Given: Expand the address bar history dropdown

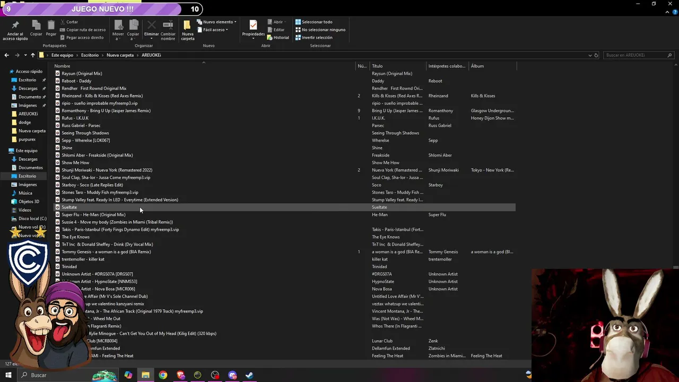Looking at the screenshot, I should pos(590,55).
